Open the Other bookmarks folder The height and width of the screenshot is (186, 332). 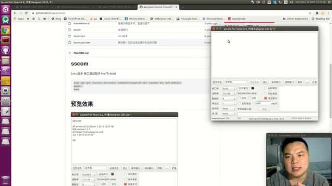[x=295, y=19]
